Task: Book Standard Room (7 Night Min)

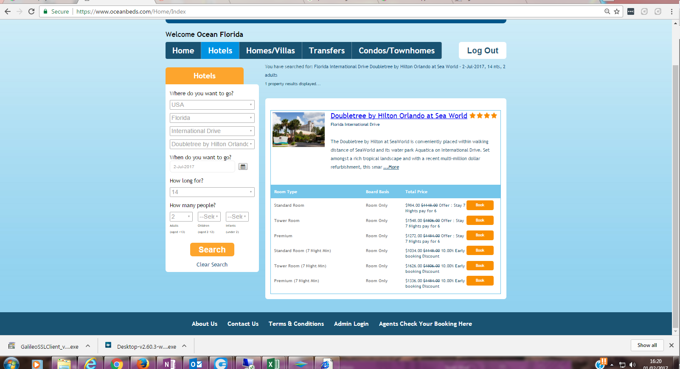Action: tap(480, 250)
